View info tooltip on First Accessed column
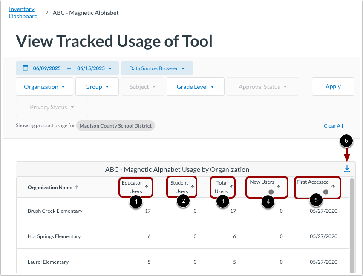This screenshot has height=276, width=363. pyautogui.click(x=326, y=193)
